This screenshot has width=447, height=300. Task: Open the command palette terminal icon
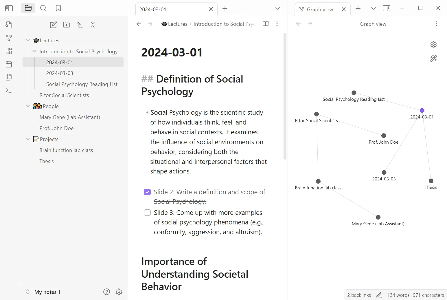9,90
